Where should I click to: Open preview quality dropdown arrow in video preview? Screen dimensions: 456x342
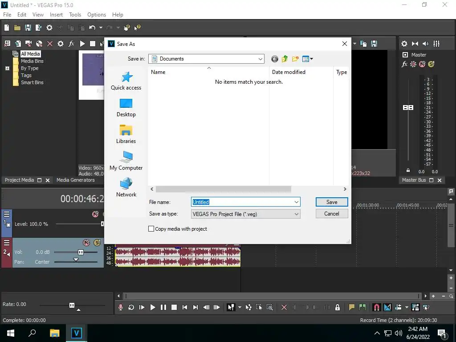(x=354, y=44)
